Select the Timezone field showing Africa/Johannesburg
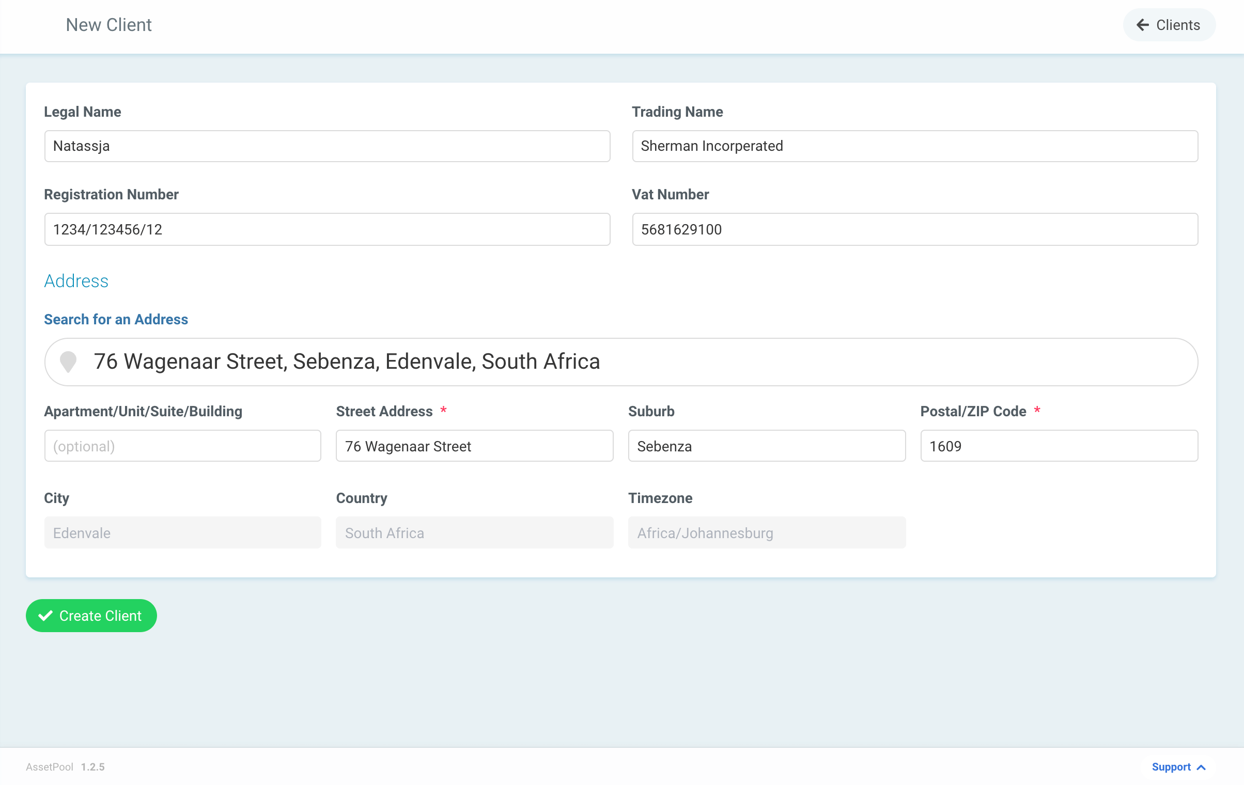The image size is (1244, 785). (767, 532)
